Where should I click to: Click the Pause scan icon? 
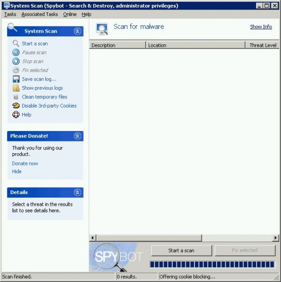click(x=16, y=53)
